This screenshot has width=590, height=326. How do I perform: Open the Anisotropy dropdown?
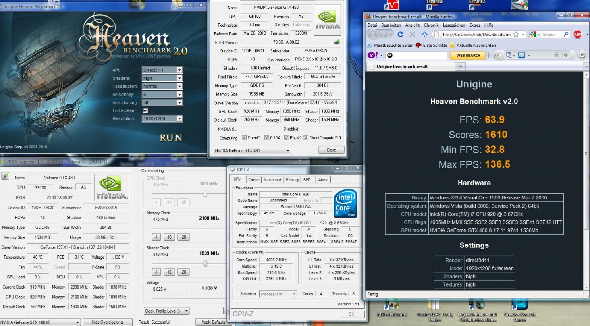(x=162, y=94)
